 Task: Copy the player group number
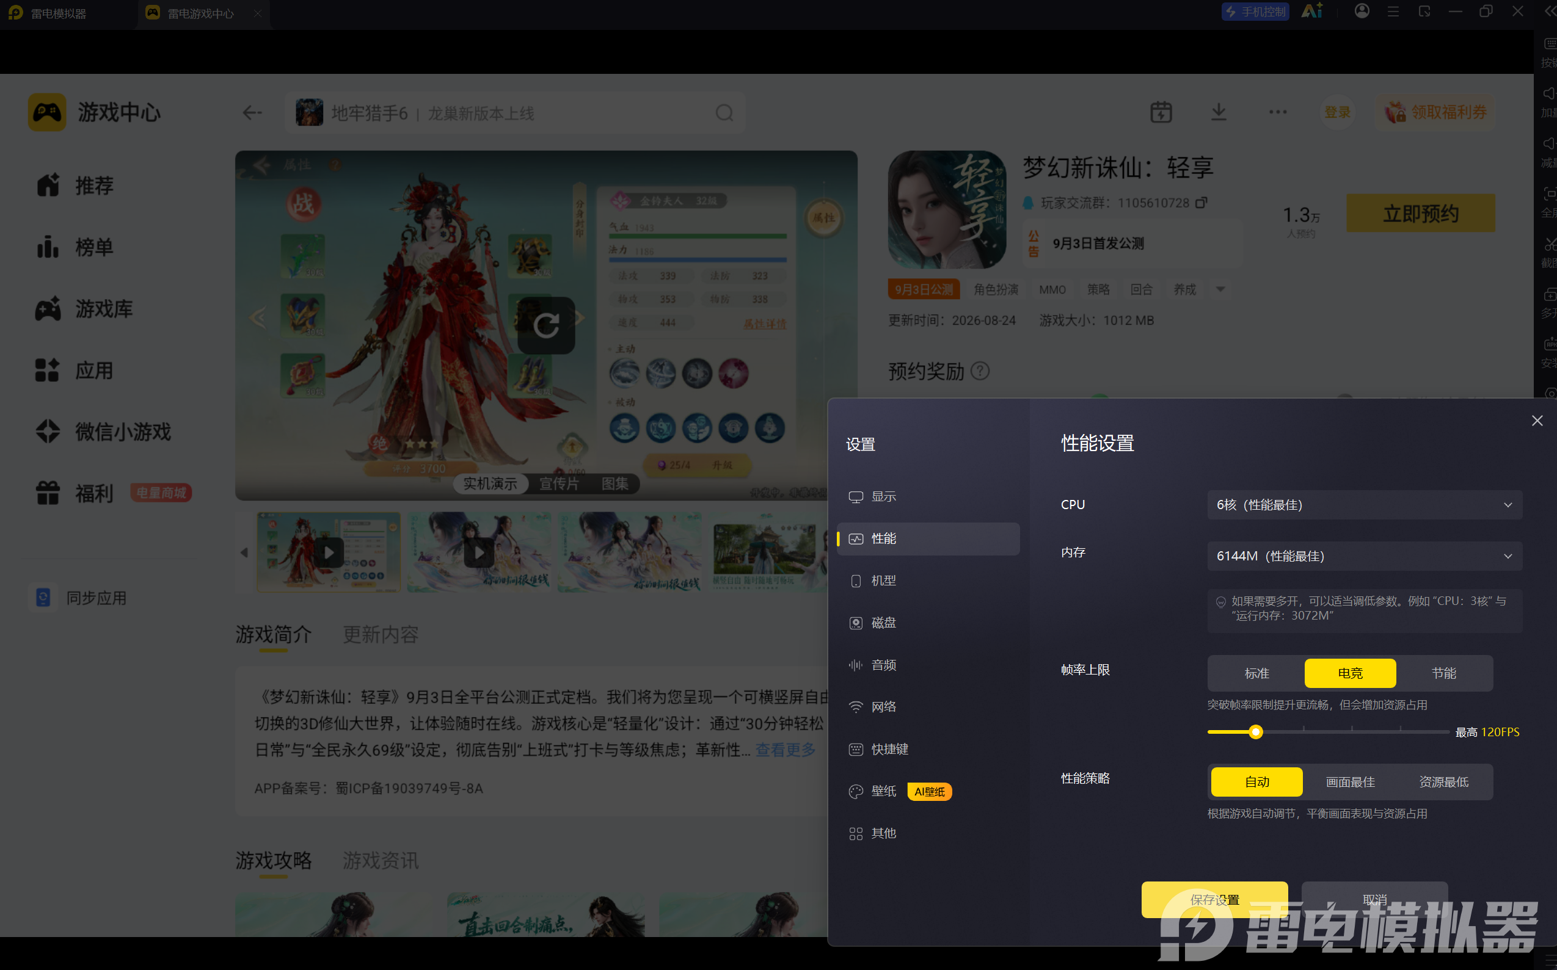point(1201,203)
